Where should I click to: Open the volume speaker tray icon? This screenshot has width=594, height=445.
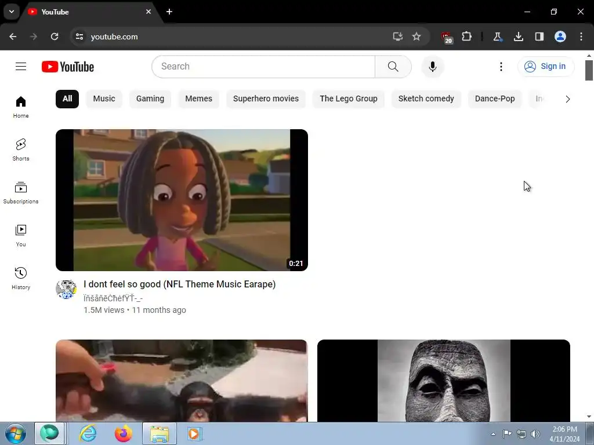[x=535, y=434]
